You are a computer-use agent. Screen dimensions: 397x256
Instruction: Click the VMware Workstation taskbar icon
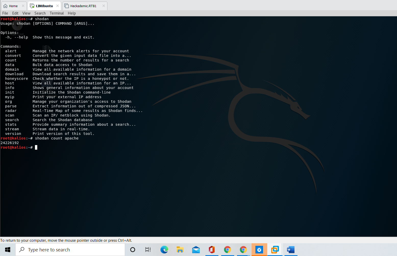[x=275, y=250]
